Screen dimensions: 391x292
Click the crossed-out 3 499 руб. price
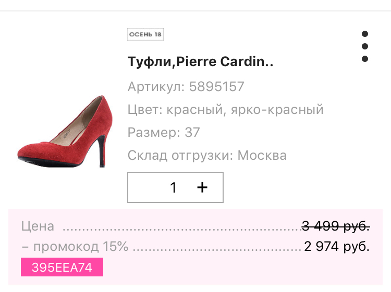pos(336,226)
